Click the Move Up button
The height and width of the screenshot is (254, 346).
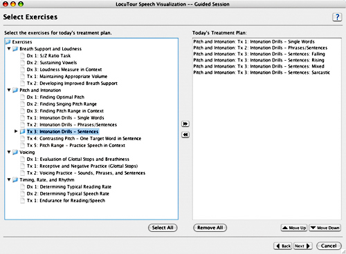point(294,228)
